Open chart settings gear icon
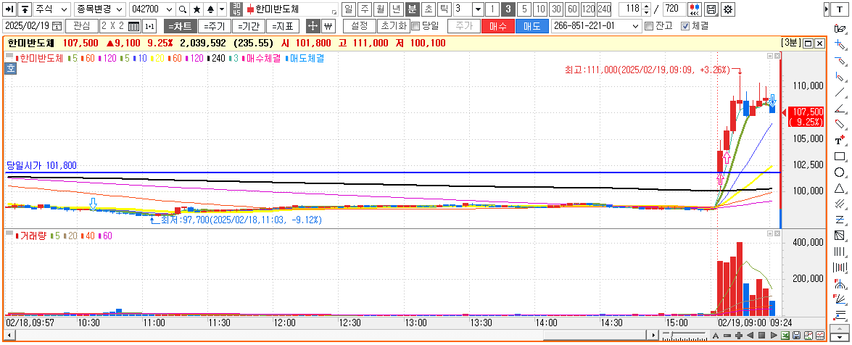This screenshot has height=345, width=852. click(x=729, y=9)
